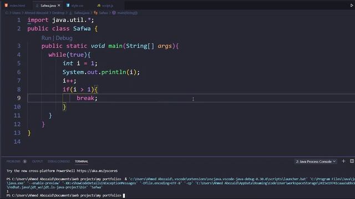
Task: Select the Terminal panel tab
Action: 82,161
